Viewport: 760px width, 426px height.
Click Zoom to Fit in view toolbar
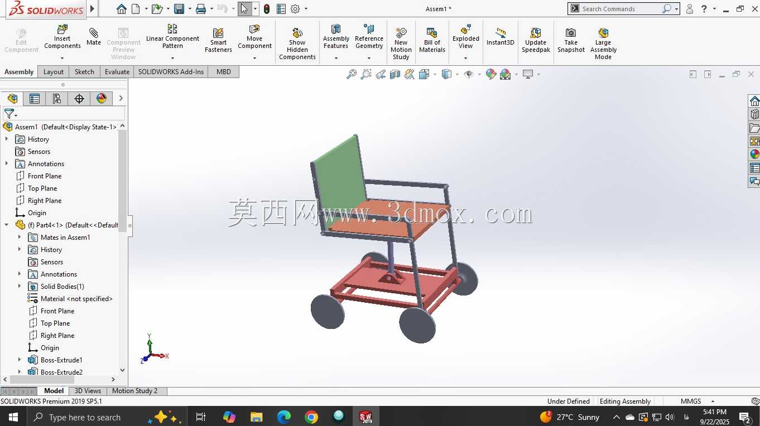[351, 74]
